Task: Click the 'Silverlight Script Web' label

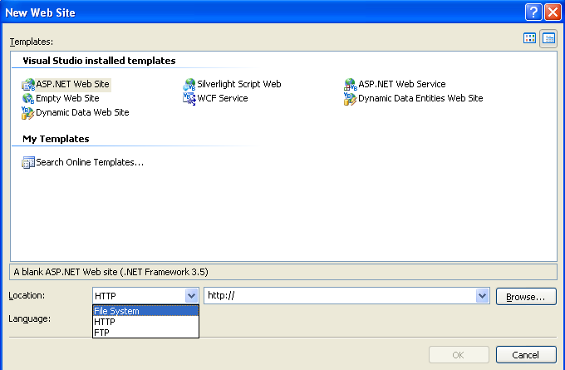Action: click(x=239, y=84)
